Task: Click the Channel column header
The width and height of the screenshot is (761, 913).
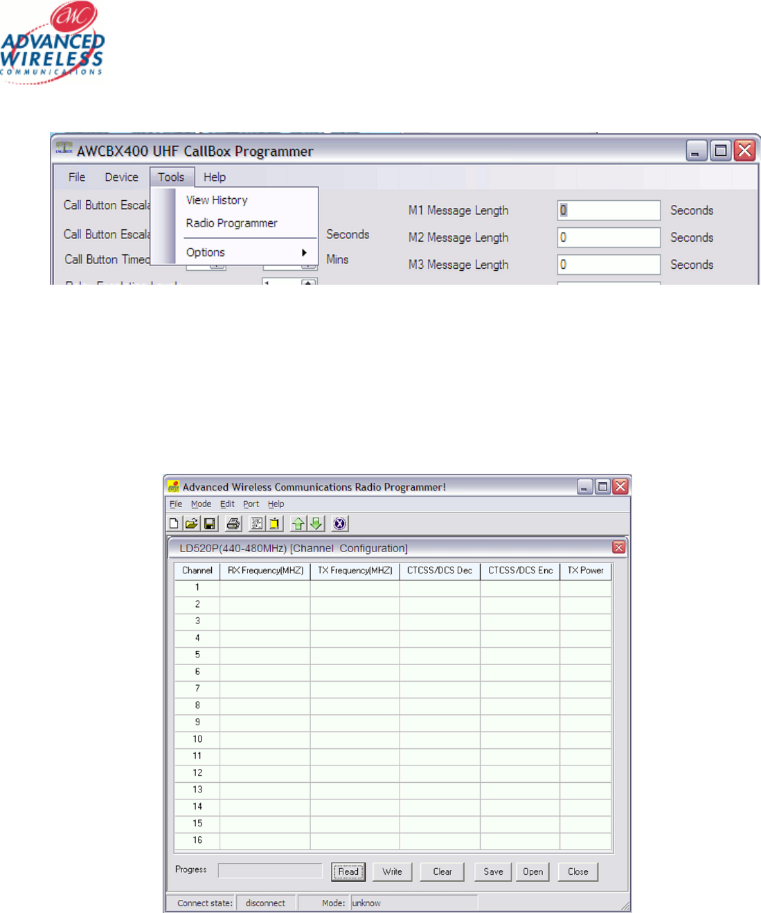Action: [197, 571]
